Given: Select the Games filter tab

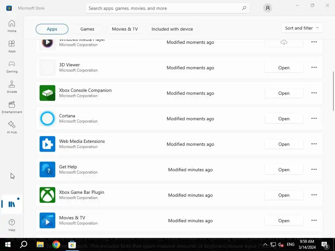Looking at the screenshot, I should (x=87, y=29).
